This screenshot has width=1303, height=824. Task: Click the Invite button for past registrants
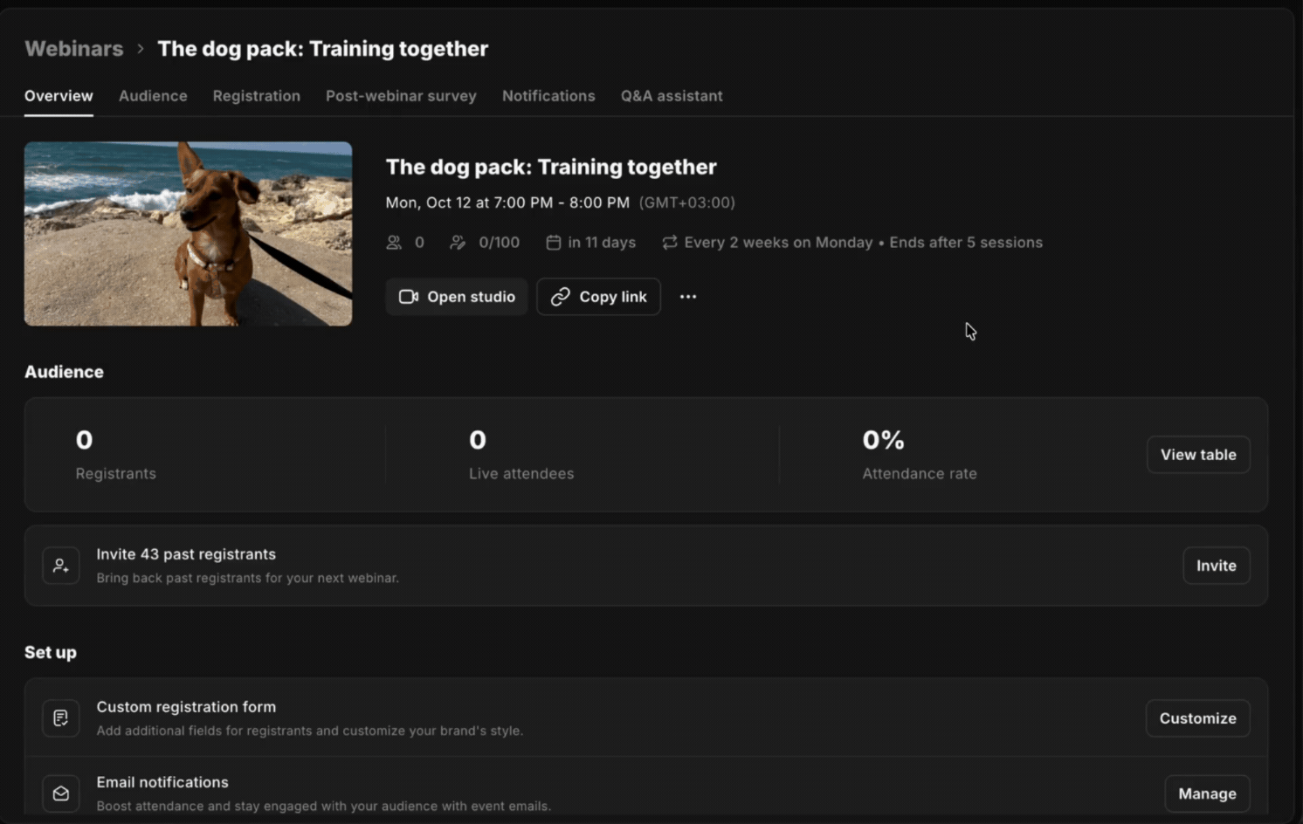1217,566
